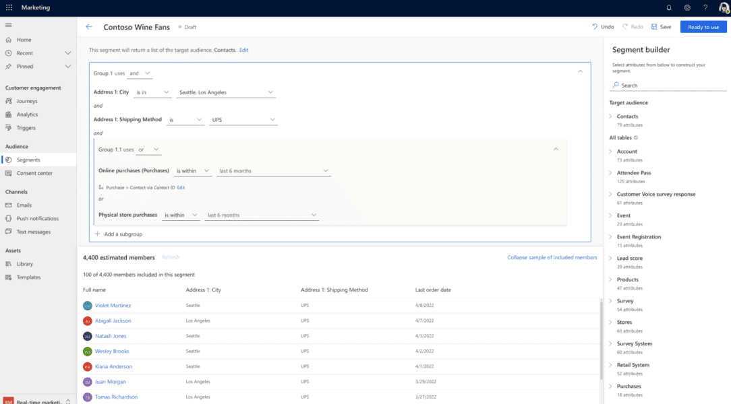Viewport: 731px width, 404px height.
Task: Expand the Lead score table attributes
Action: click(611, 259)
